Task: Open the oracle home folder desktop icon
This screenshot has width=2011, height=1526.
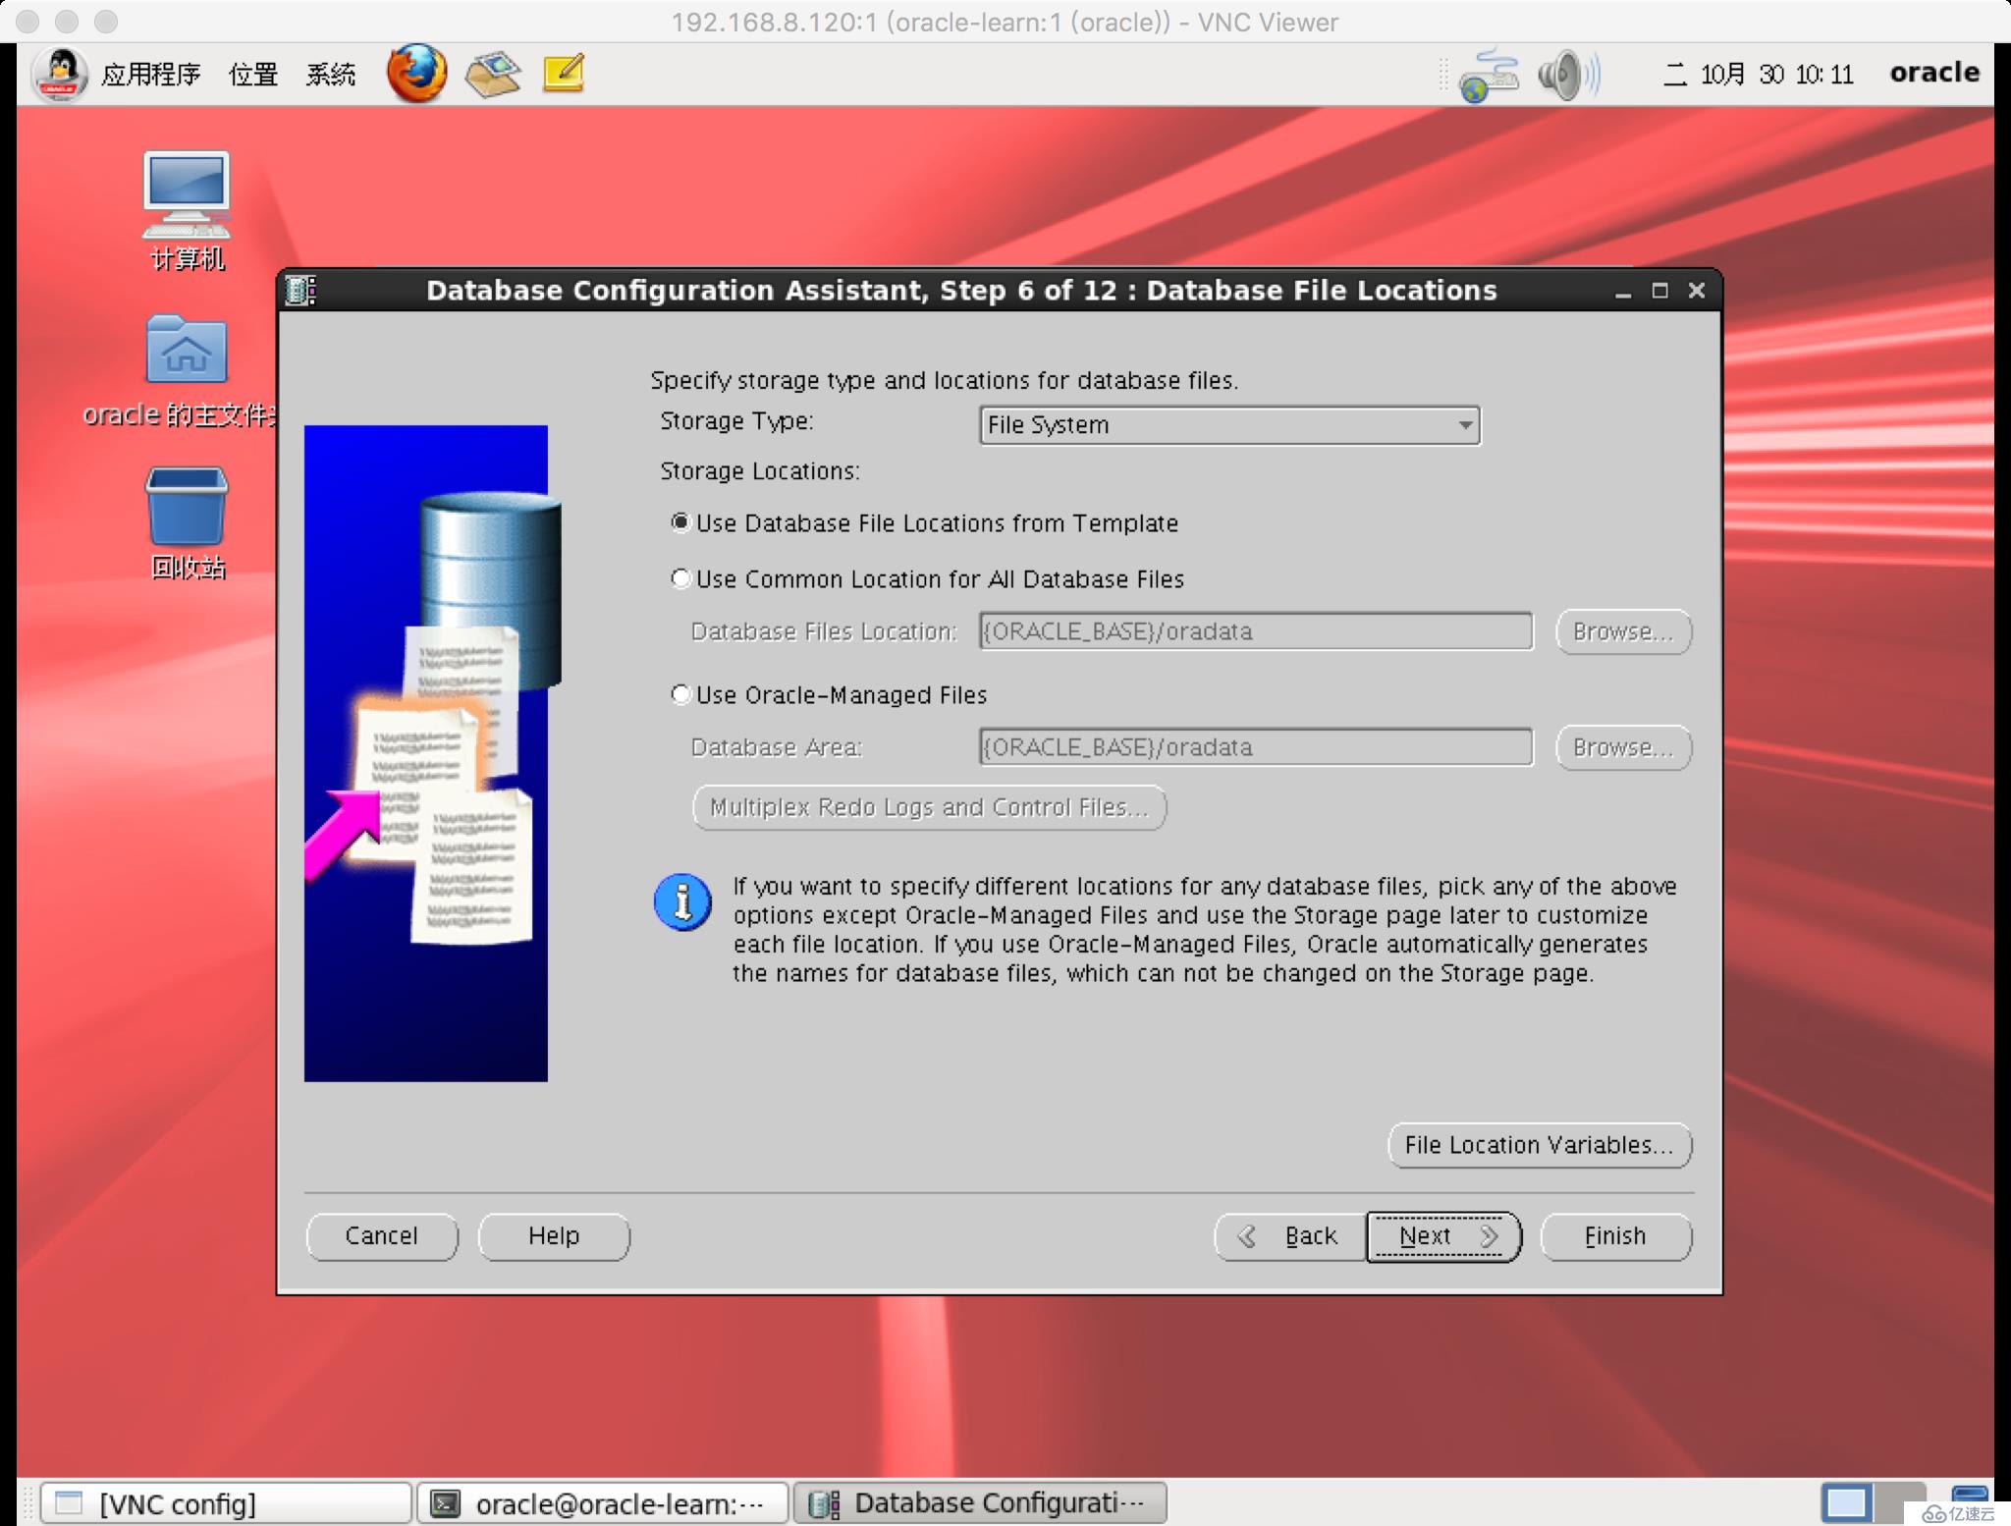Action: [x=187, y=372]
